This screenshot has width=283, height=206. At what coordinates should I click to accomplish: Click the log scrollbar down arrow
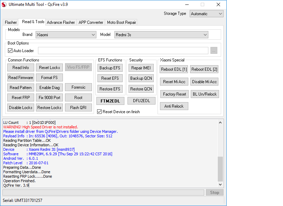pyautogui.click(x=220, y=185)
